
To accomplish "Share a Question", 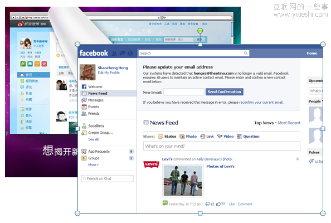I will 249,137.
